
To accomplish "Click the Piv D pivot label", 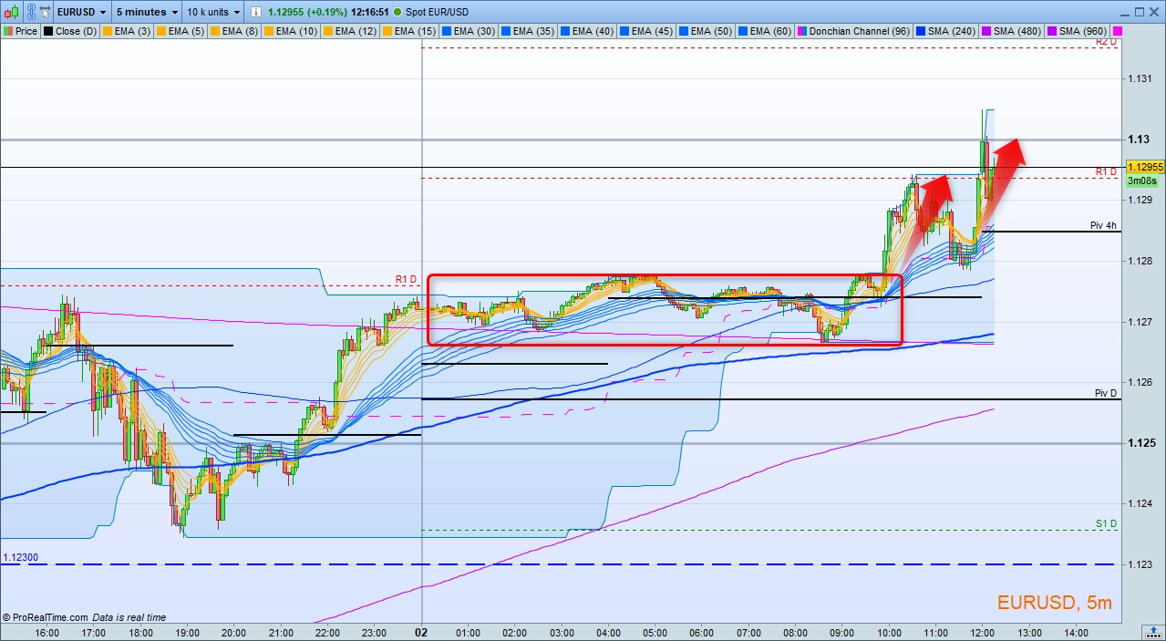I will click(x=1106, y=393).
